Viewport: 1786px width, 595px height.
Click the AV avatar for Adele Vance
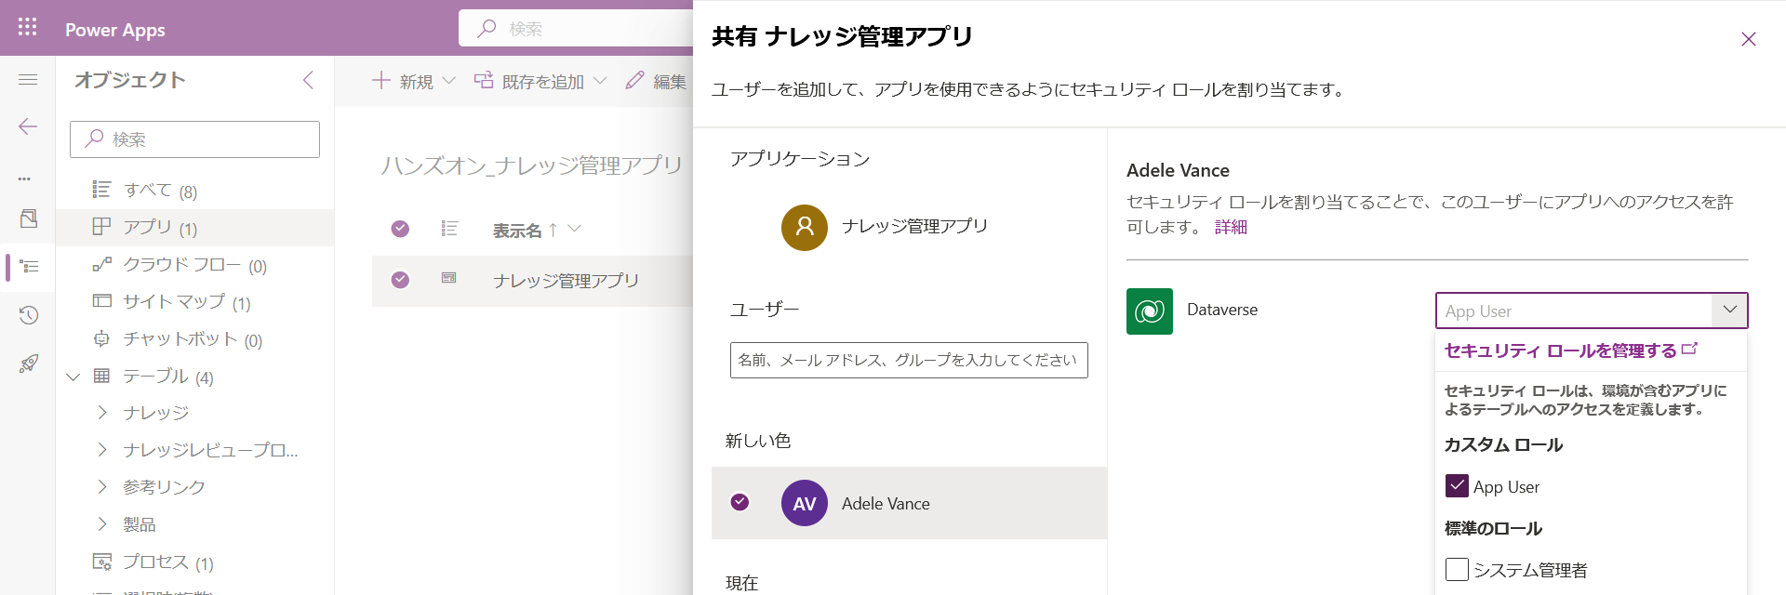click(805, 503)
